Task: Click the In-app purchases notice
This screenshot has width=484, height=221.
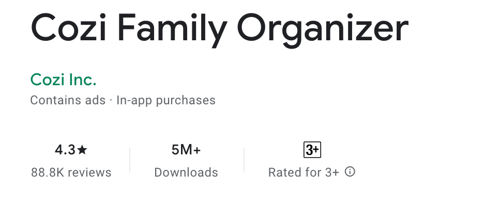Action: point(166,101)
